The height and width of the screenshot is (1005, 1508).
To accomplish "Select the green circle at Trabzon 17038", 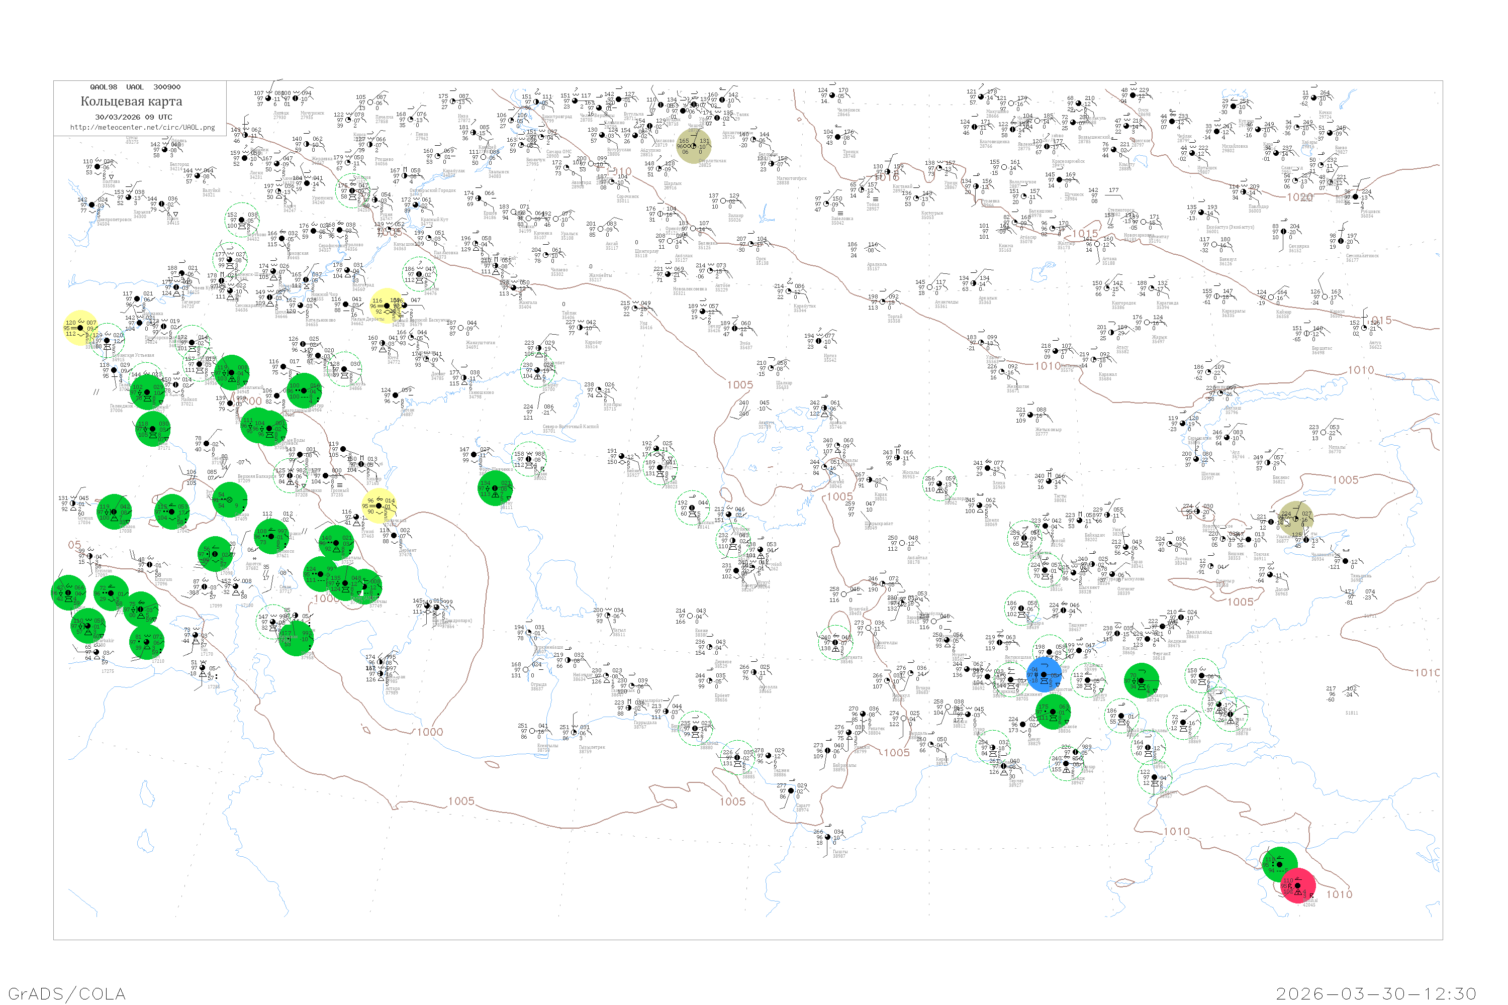I will pyautogui.click(x=114, y=512).
